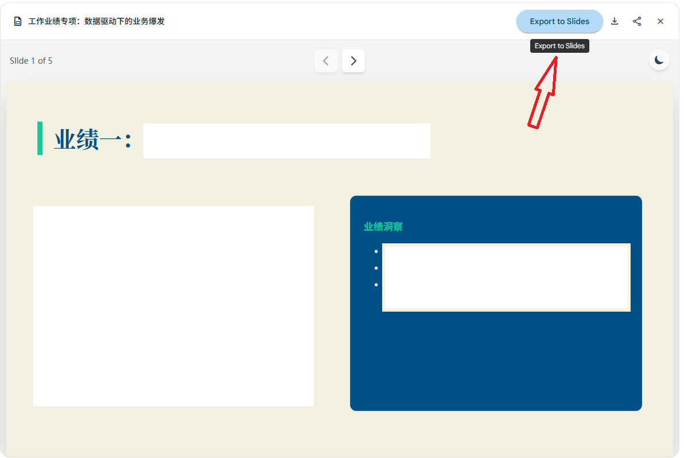Close the slide preview with the X icon
684x458 pixels.
pyautogui.click(x=660, y=21)
